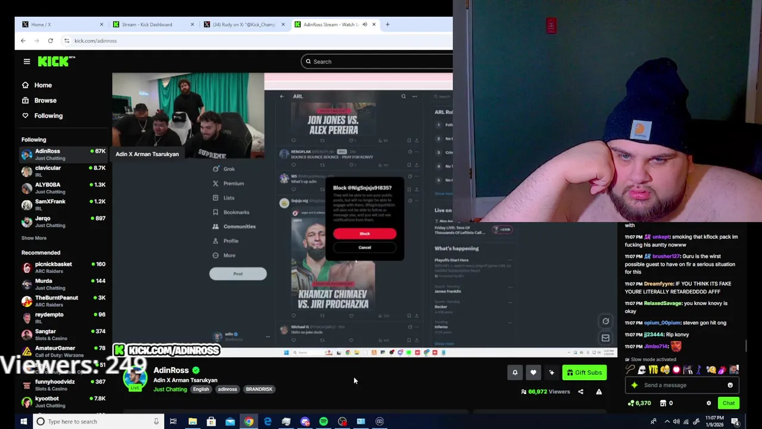The image size is (762, 429).
Task: Switch to the Home / X tab
Action: [x=62, y=24]
